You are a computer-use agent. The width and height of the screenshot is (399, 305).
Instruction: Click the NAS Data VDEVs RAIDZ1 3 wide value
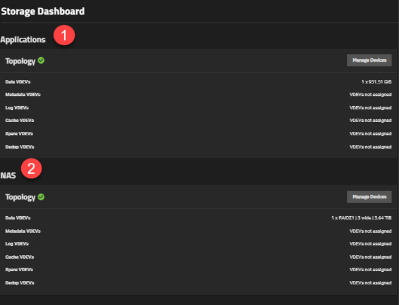coord(361,218)
